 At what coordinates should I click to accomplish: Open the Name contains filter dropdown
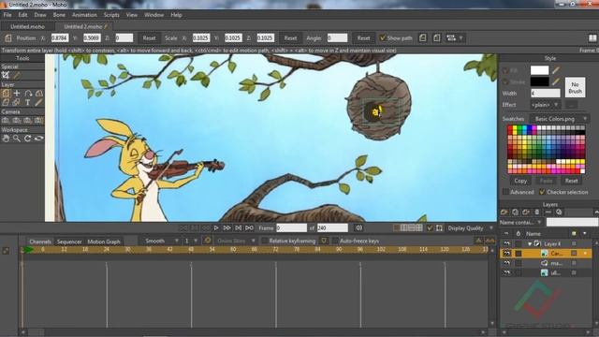click(521, 222)
